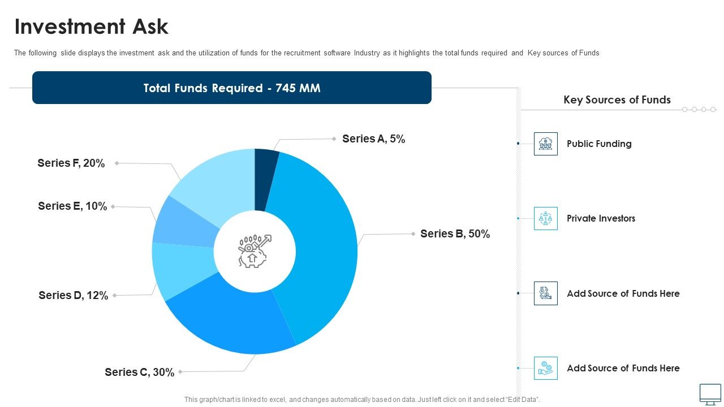Screen dimensions: 724x407
Task: Click the Private Investors text label
Action: click(601, 218)
